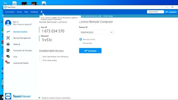This screenshot has height=100, width=178.
Task: Open Computers & Contacts section
Action: pos(23,51)
